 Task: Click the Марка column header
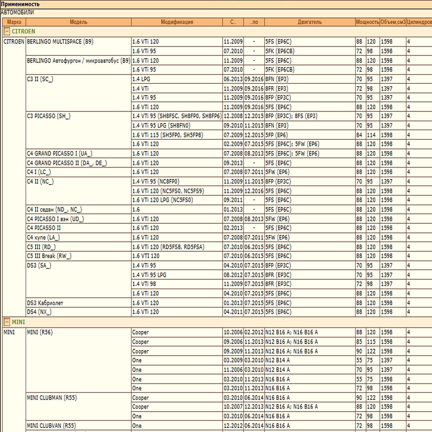14,22
